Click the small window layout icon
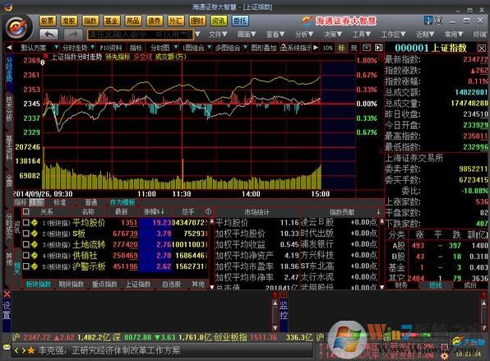This screenshot has height=361, width=490. 366,48
